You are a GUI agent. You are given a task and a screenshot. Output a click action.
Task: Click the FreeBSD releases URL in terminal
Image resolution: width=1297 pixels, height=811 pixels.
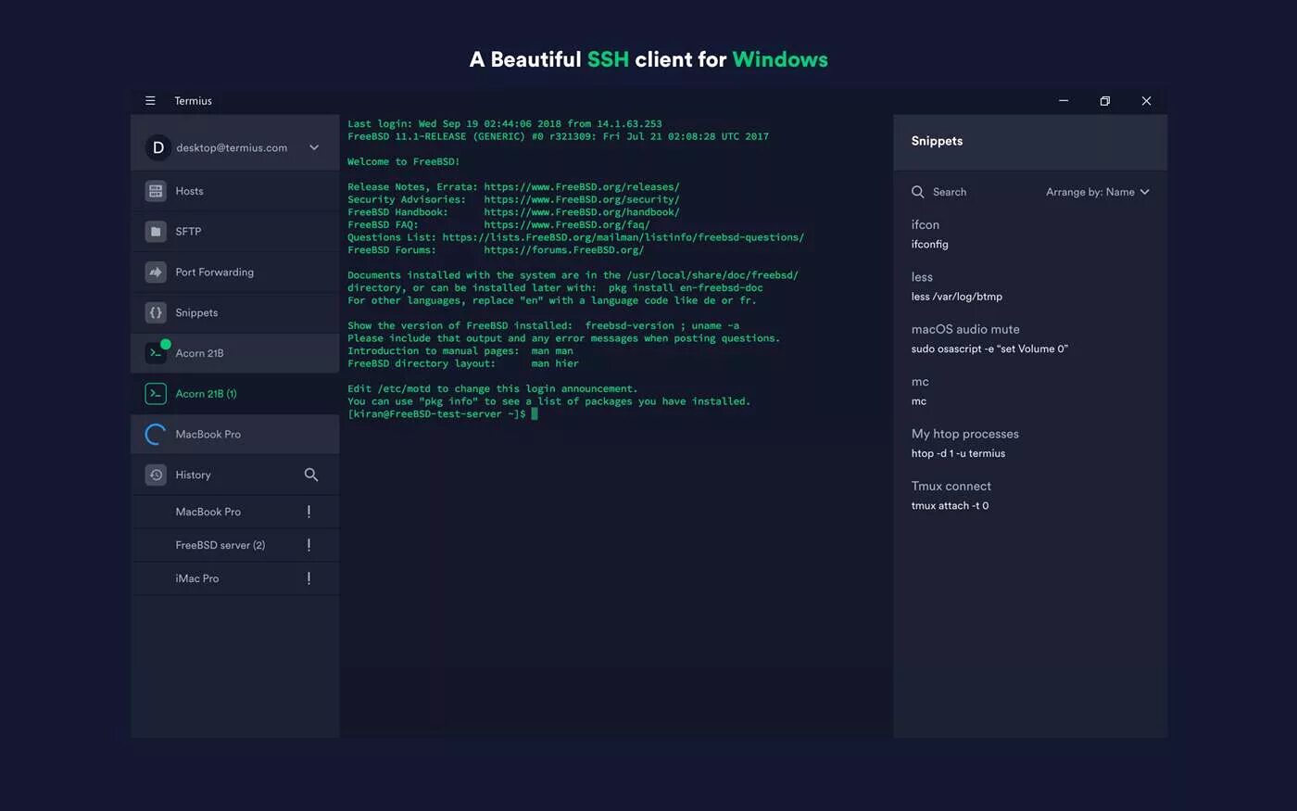point(582,187)
